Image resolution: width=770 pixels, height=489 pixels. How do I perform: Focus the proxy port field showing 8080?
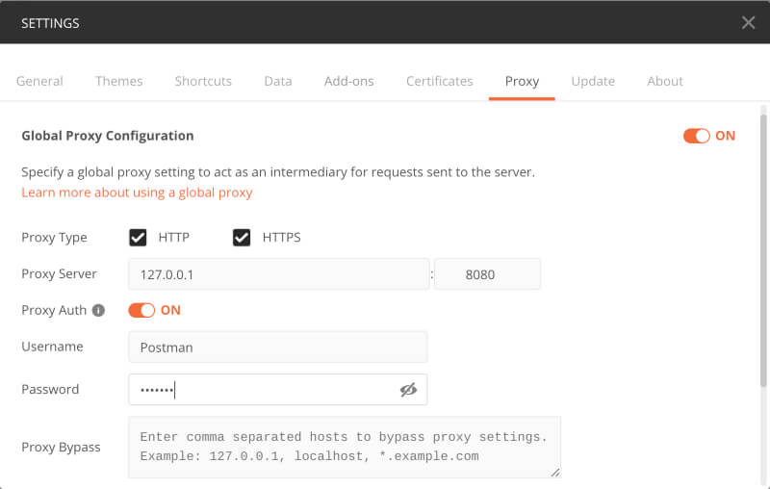[488, 274]
